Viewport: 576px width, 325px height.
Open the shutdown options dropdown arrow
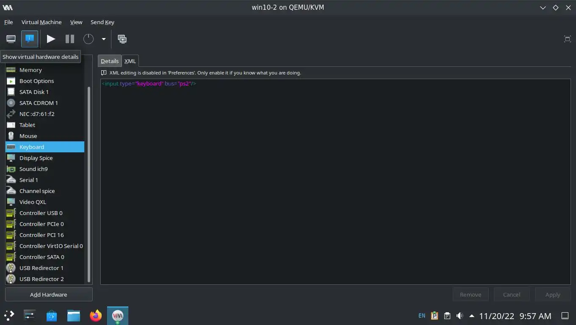click(103, 39)
